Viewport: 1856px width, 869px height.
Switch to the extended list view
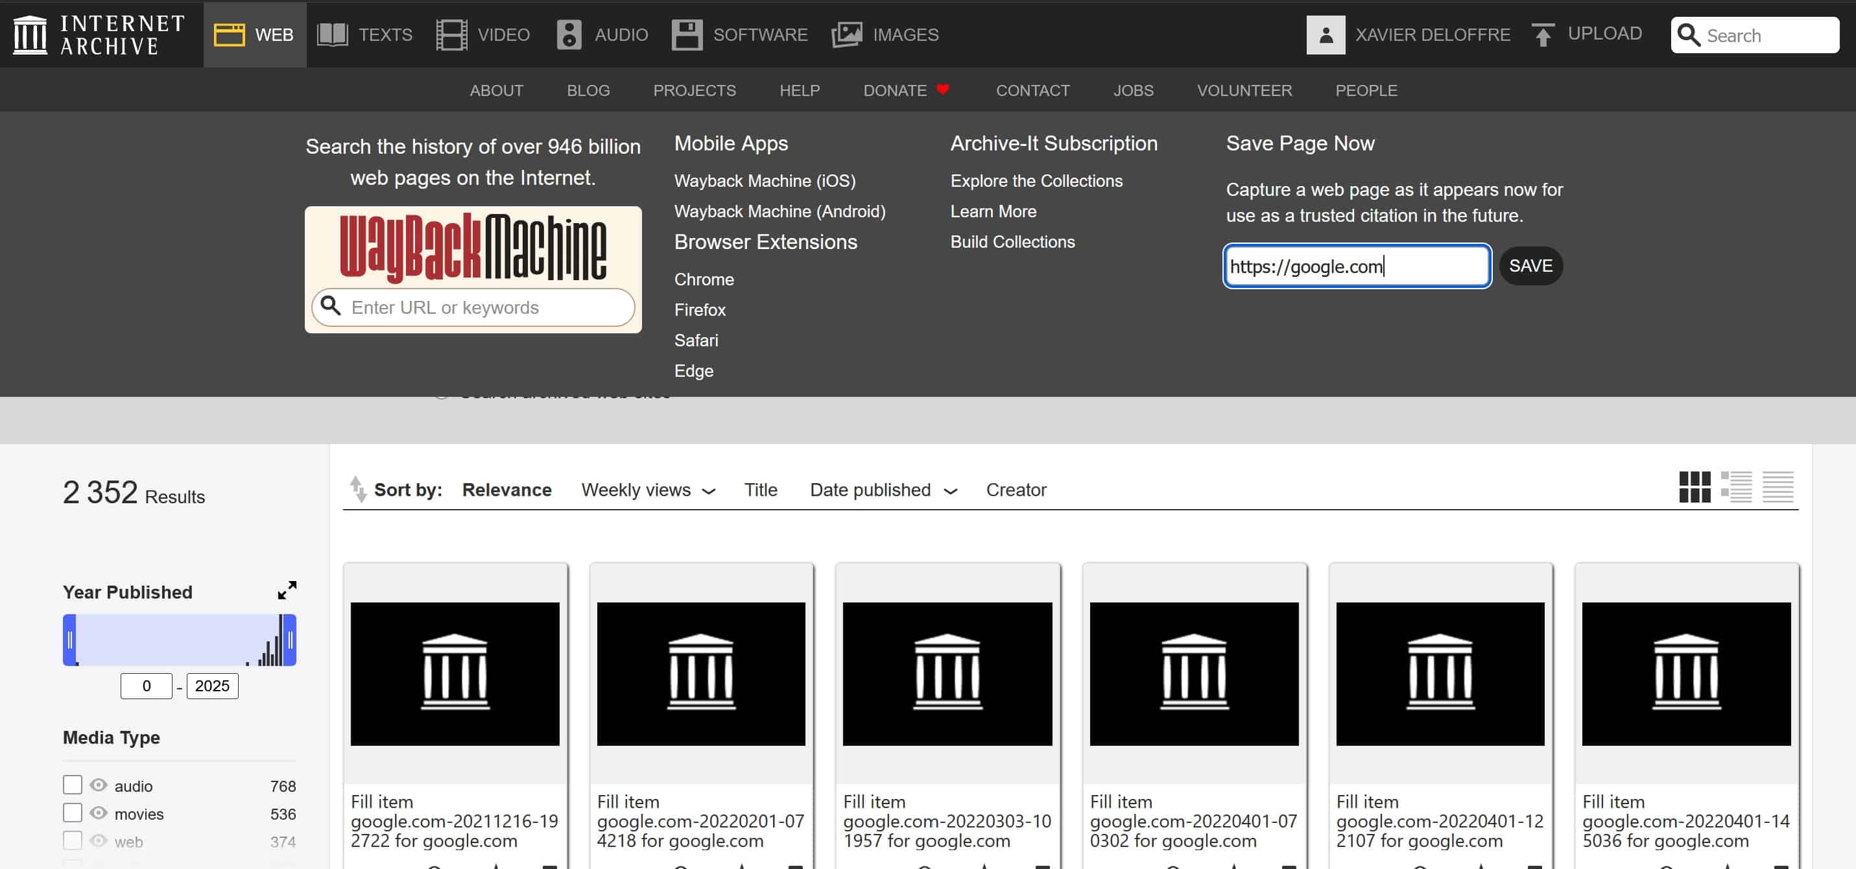click(x=1737, y=487)
